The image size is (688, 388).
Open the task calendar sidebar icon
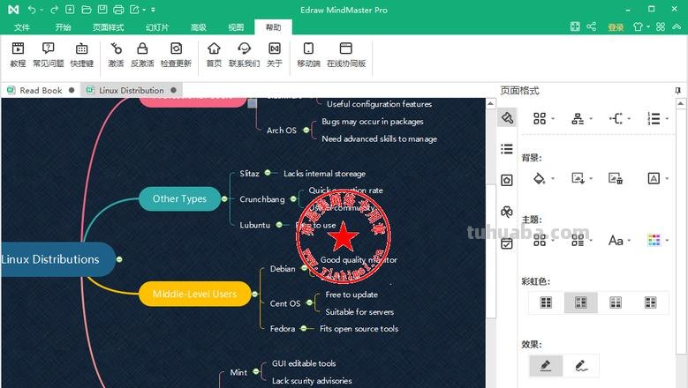click(507, 243)
